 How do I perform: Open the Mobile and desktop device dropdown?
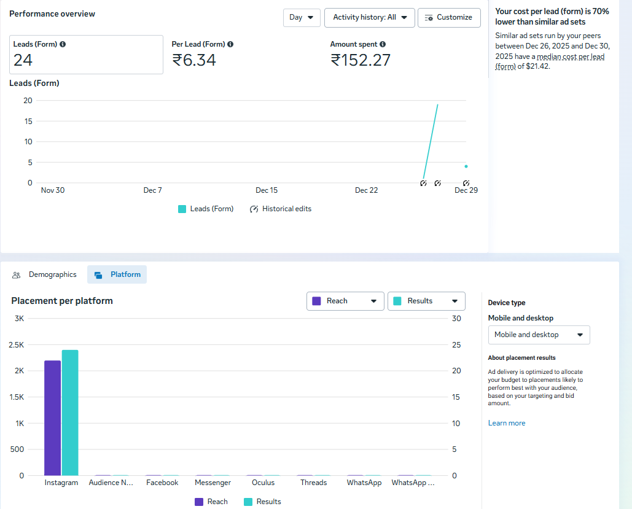click(x=539, y=335)
